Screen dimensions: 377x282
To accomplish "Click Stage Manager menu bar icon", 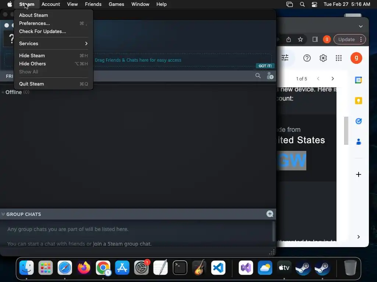I will coord(289,4).
